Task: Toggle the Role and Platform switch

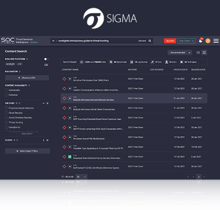Action: [46, 59]
